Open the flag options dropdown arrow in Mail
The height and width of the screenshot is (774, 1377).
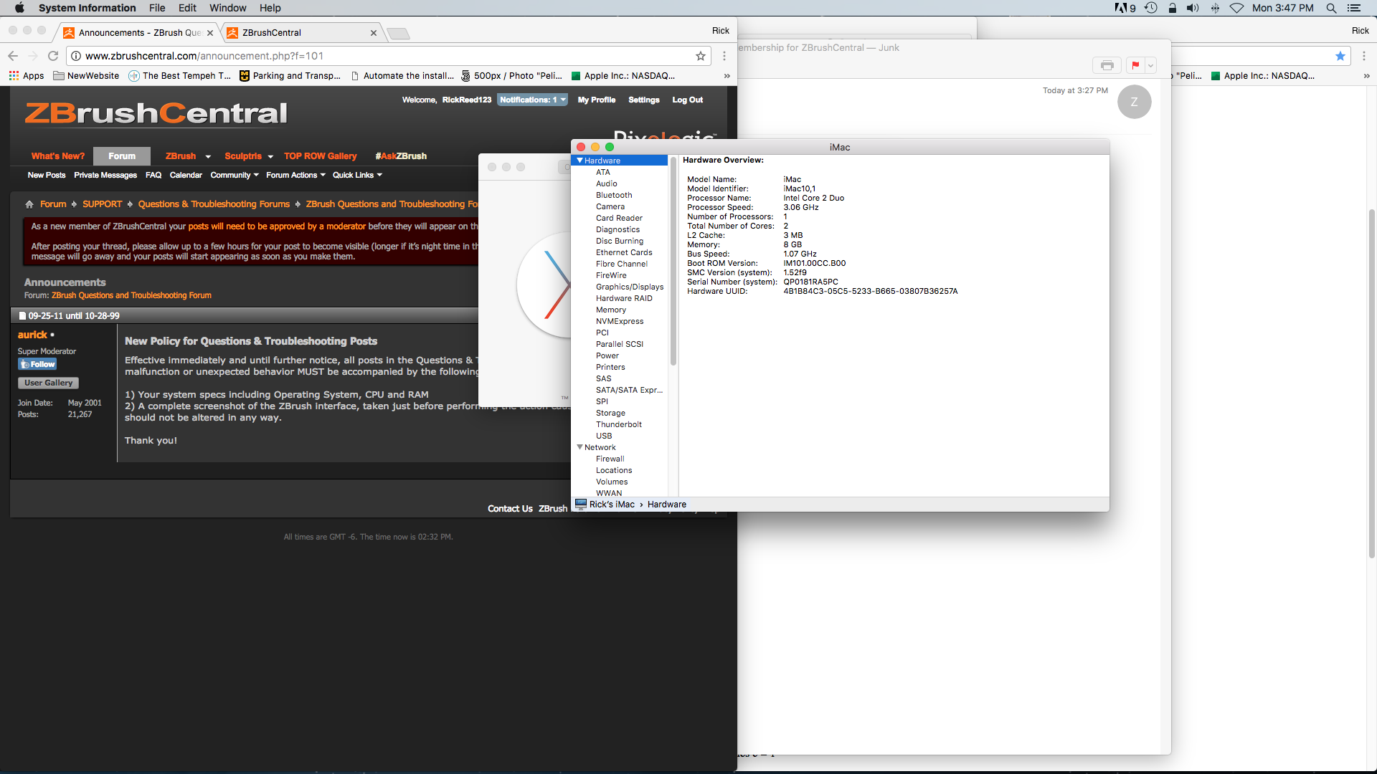[x=1151, y=65]
